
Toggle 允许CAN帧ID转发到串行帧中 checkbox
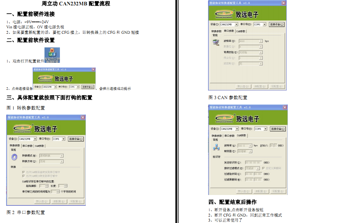[x=23, y=176]
